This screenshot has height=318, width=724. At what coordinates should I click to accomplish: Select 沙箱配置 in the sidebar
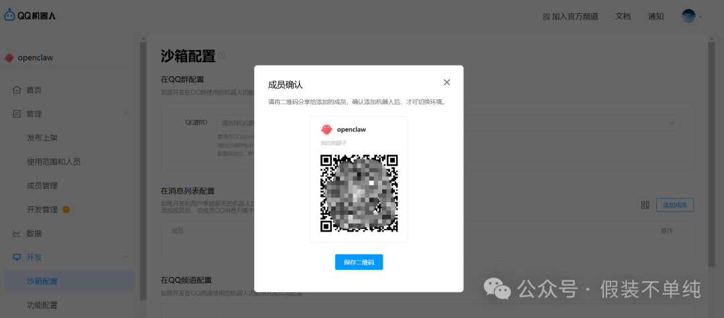pos(69,281)
